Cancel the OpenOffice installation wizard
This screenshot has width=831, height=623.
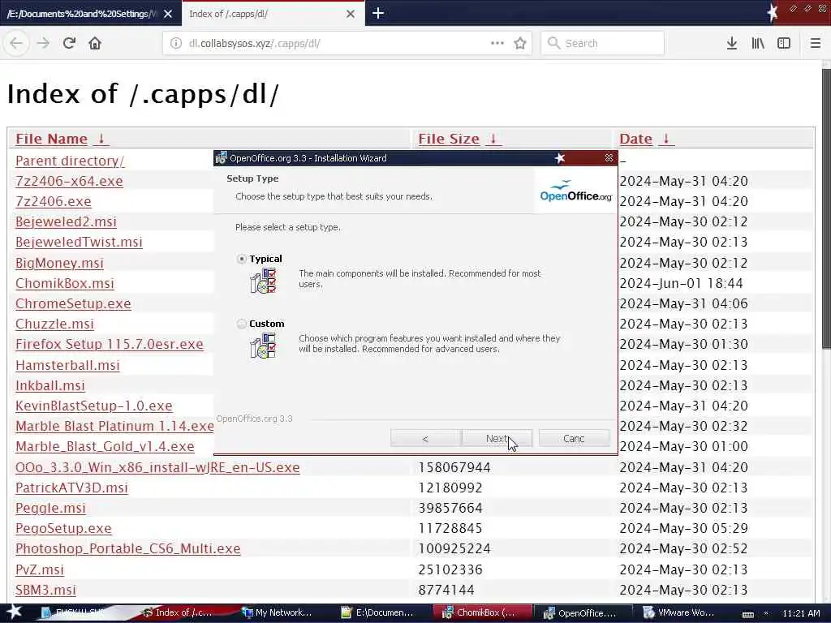[574, 438]
